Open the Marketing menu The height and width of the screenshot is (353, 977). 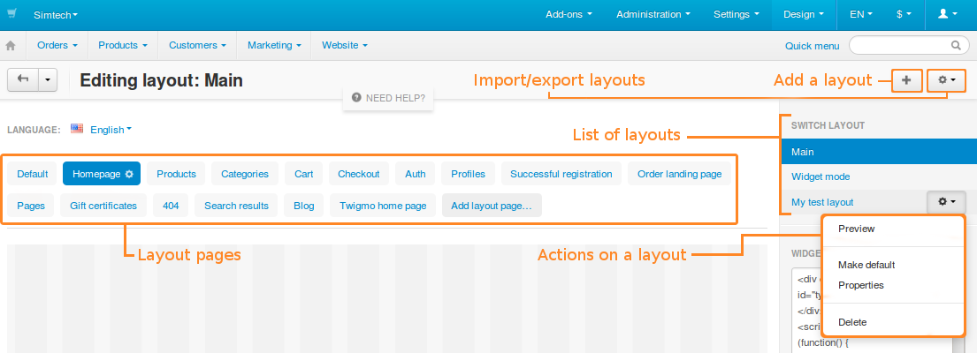274,45
